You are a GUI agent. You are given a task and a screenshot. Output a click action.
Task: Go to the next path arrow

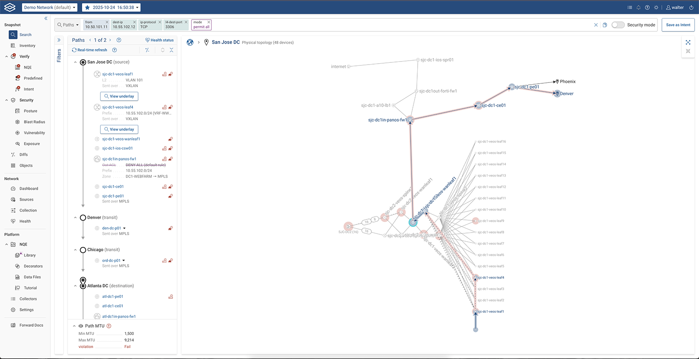110,40
